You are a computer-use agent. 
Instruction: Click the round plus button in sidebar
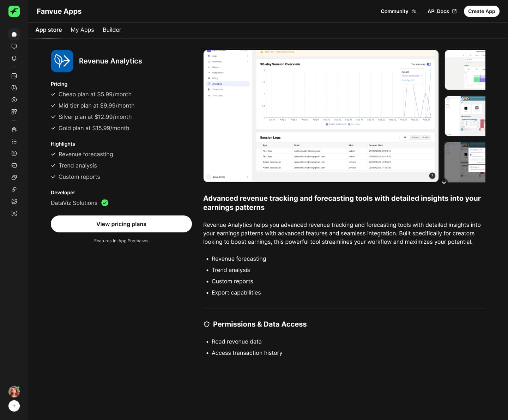click(x=14, y=406)
